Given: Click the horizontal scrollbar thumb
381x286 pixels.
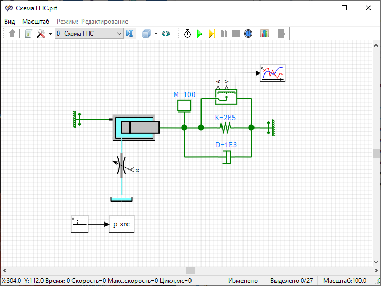Looking at the screenshot, I should tap(190, 271).
